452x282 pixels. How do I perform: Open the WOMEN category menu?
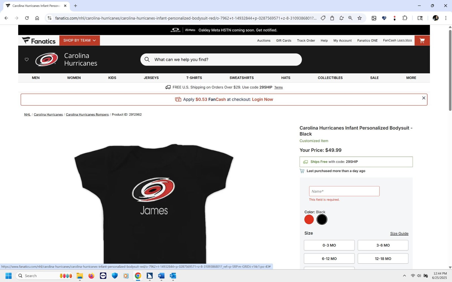(x=74, y=78)
